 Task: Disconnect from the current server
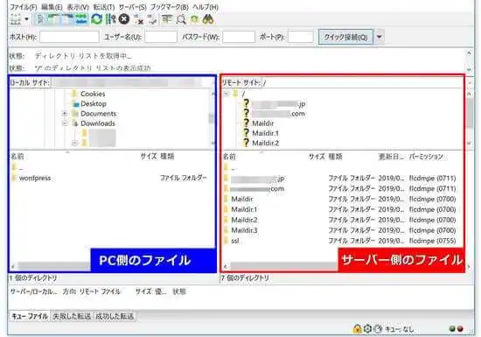(x=138, y=19)
